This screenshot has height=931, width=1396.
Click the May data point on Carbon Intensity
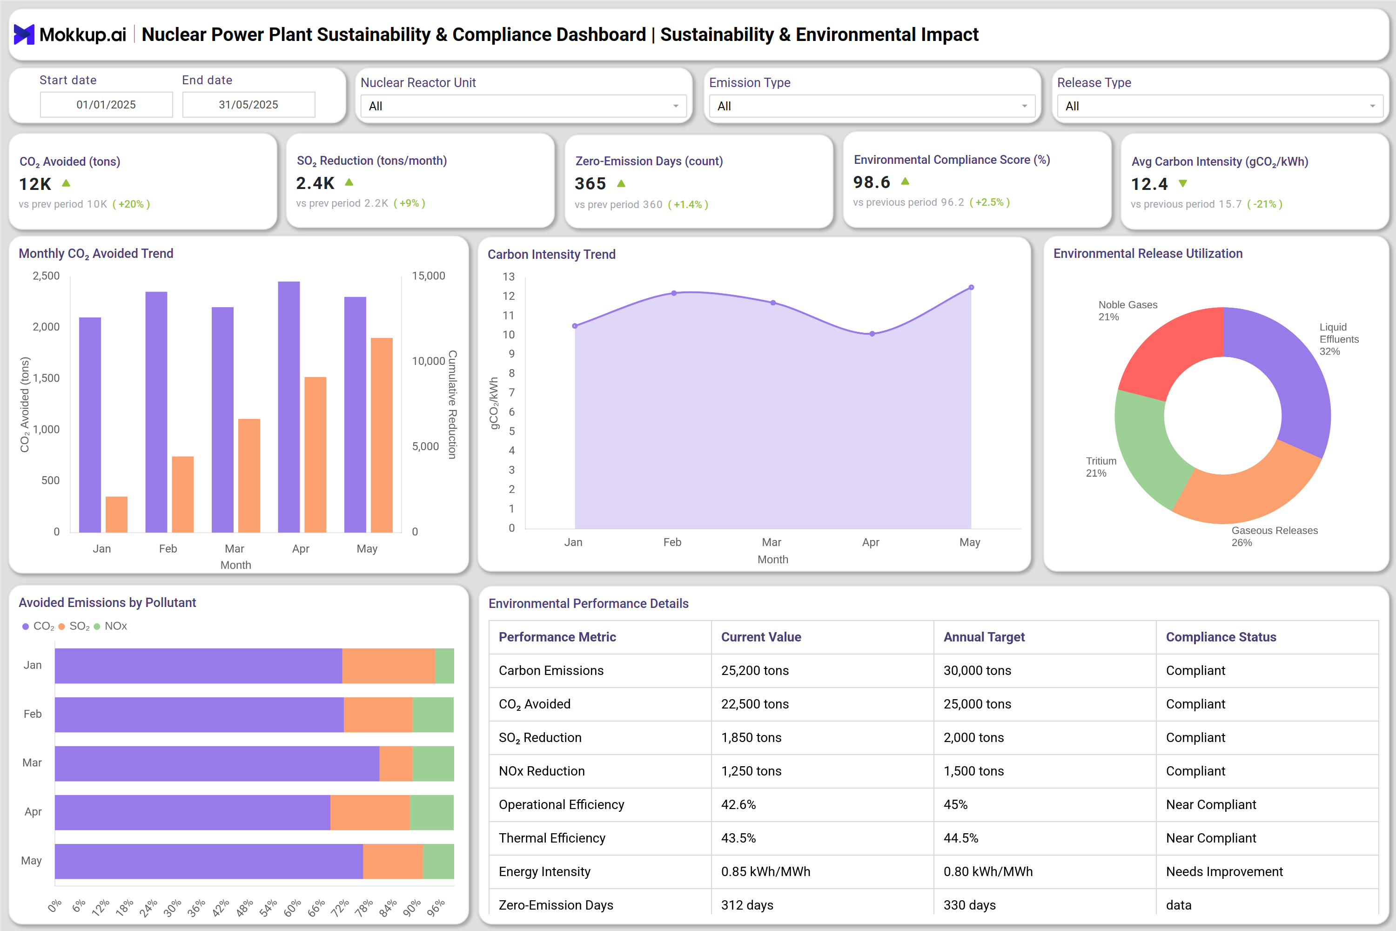point(971,287)
